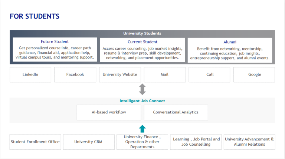Viewport: 285px width, 159px height.
Task: Click the gray double-headed vertical arrow
Action: [x=142, y=89]
